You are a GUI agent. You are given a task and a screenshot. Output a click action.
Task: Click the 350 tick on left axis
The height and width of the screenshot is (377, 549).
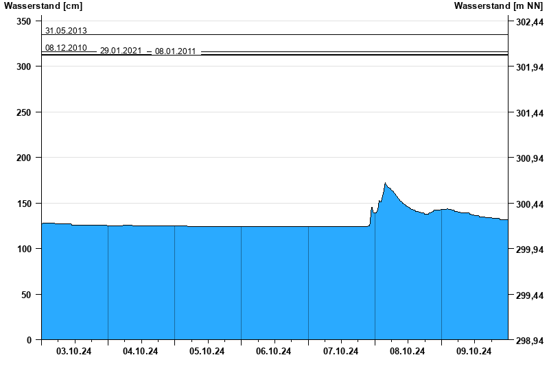[24, 22]
